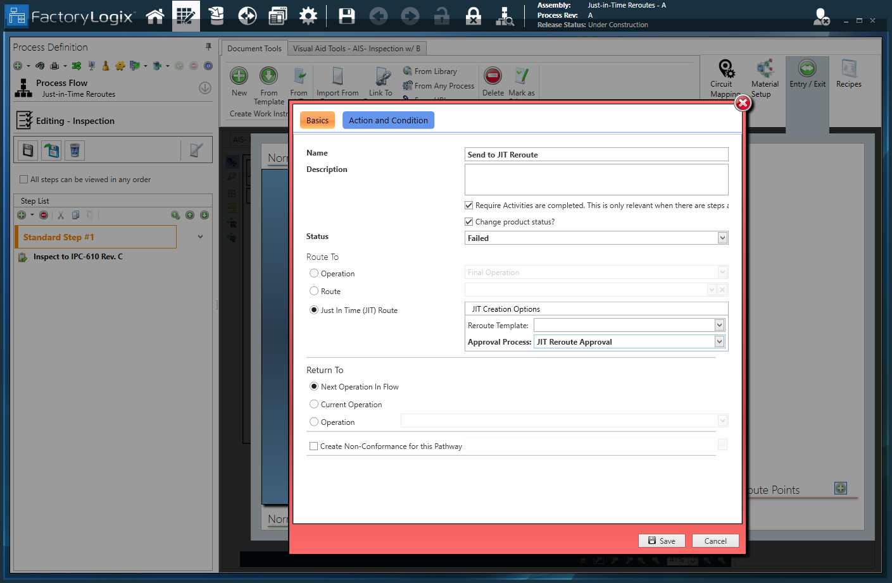Switch to Action and Condition tab
Screen dimensions: 892x583
pos(388,121)
